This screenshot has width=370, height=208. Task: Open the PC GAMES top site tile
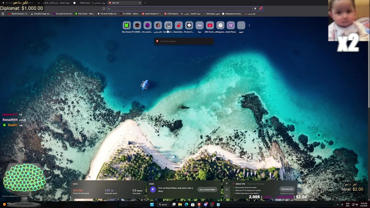(x=137, y=25)
